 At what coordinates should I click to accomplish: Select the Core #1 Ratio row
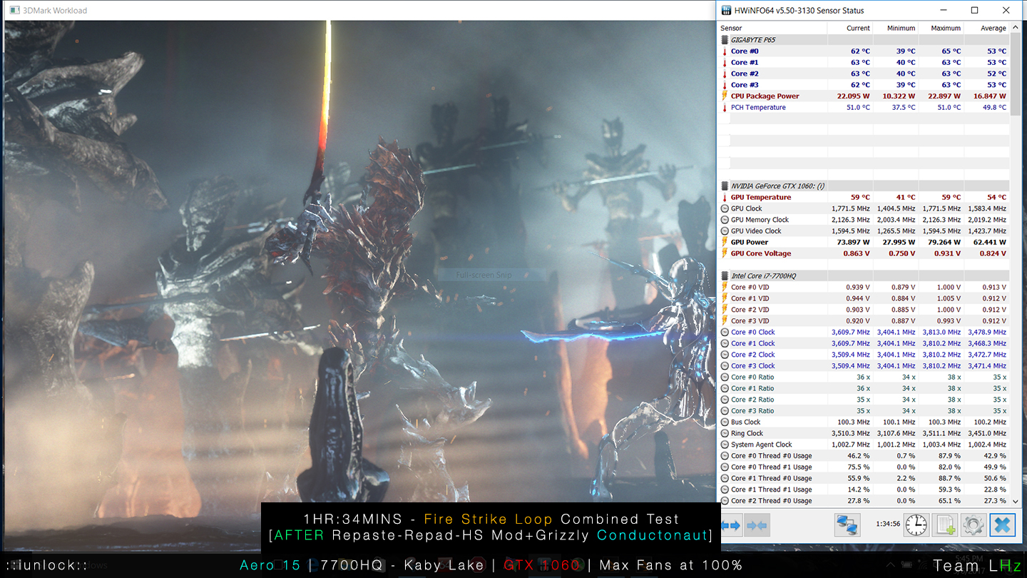(864, 389)
